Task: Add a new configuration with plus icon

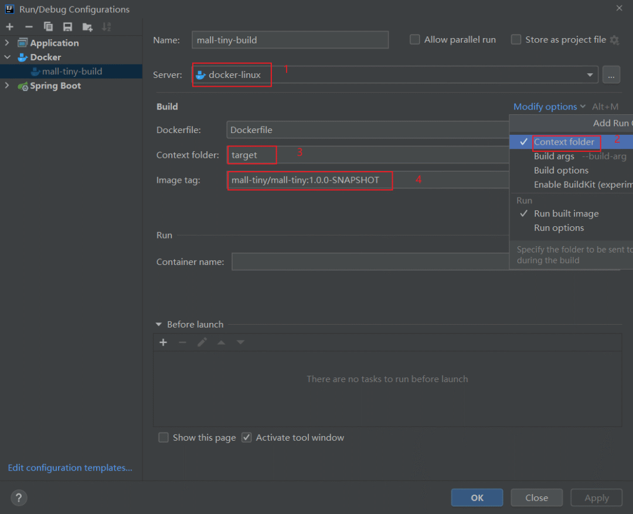Action: coord(10,27)
